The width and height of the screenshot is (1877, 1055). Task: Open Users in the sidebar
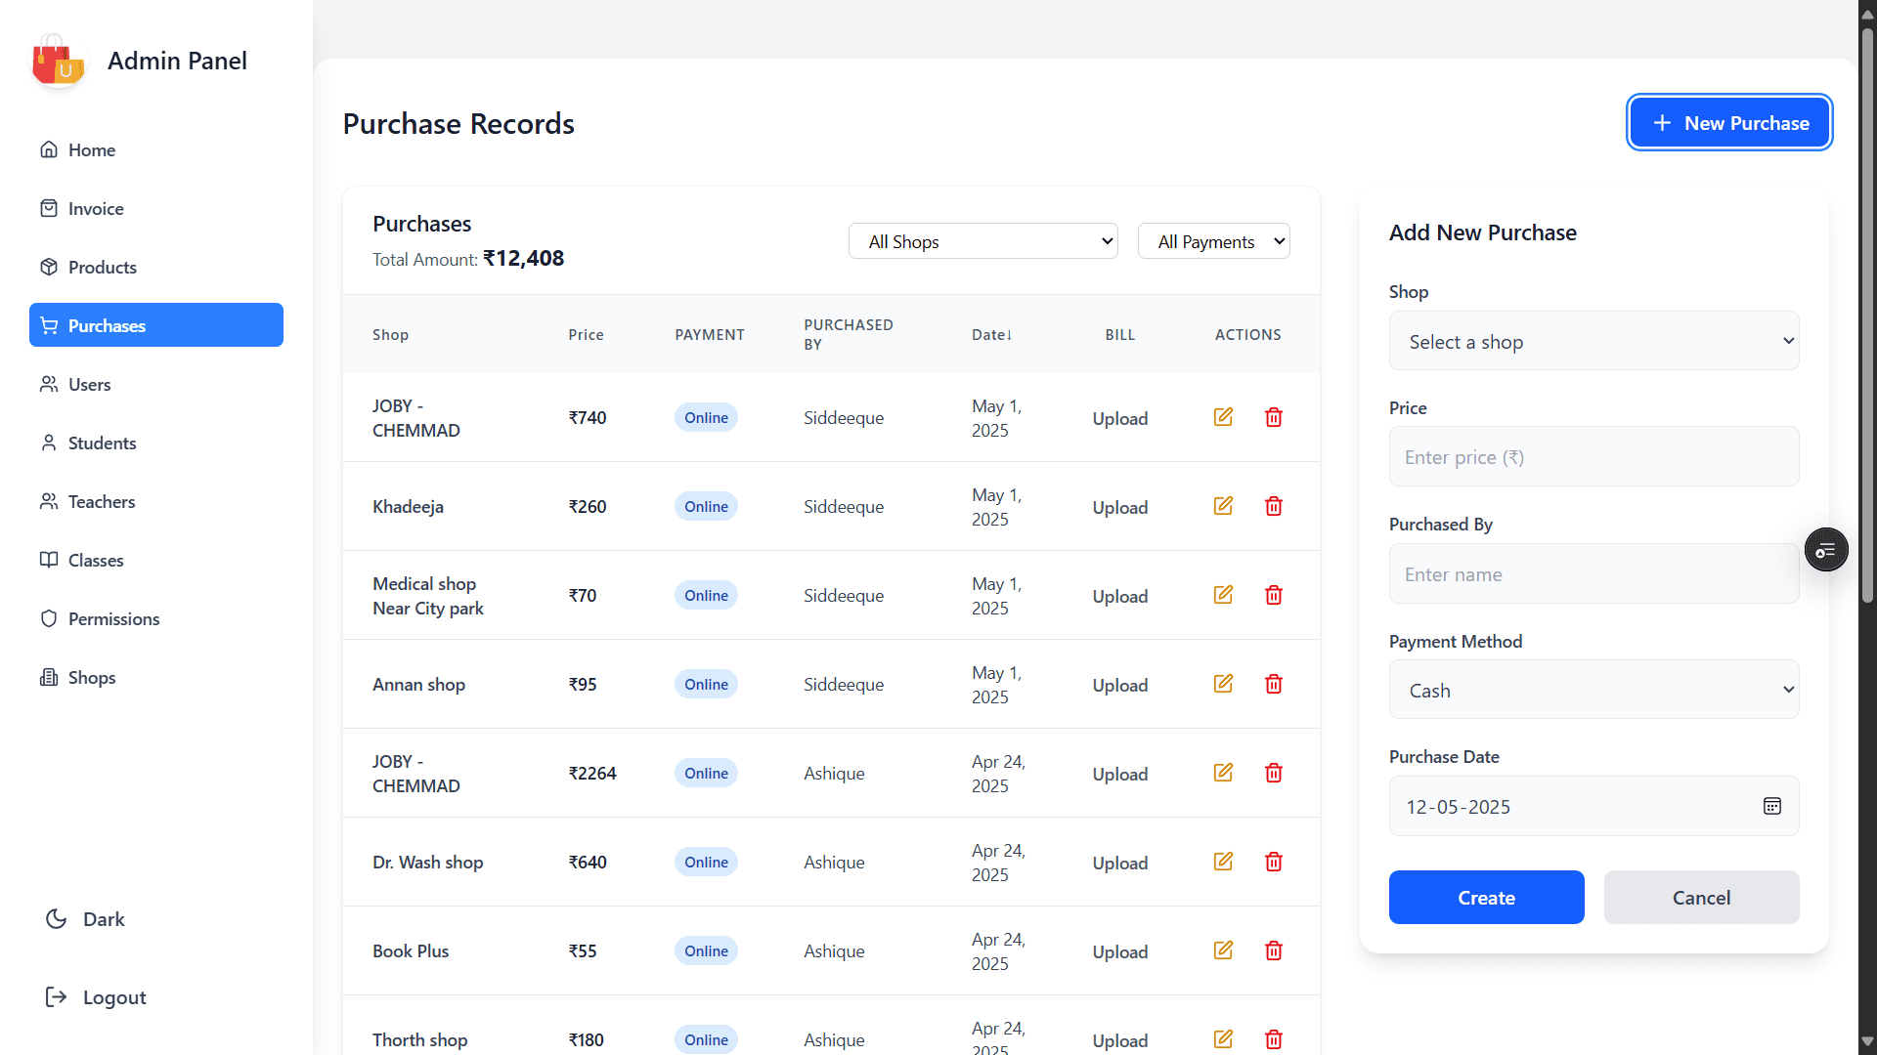[x=156, y=384]
